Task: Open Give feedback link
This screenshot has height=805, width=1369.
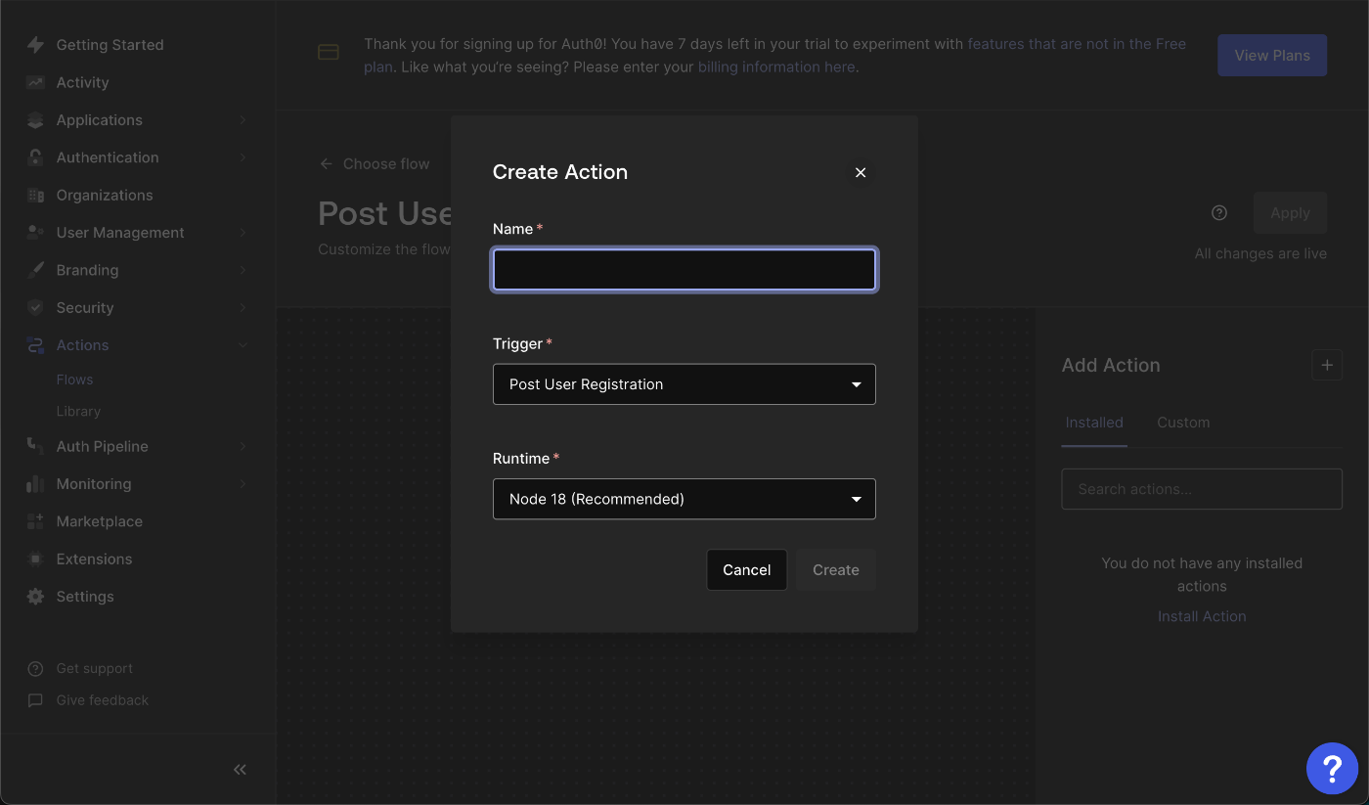Action: coord(103,700)
